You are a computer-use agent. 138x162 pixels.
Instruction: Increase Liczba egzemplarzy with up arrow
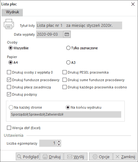click(59, 141)
